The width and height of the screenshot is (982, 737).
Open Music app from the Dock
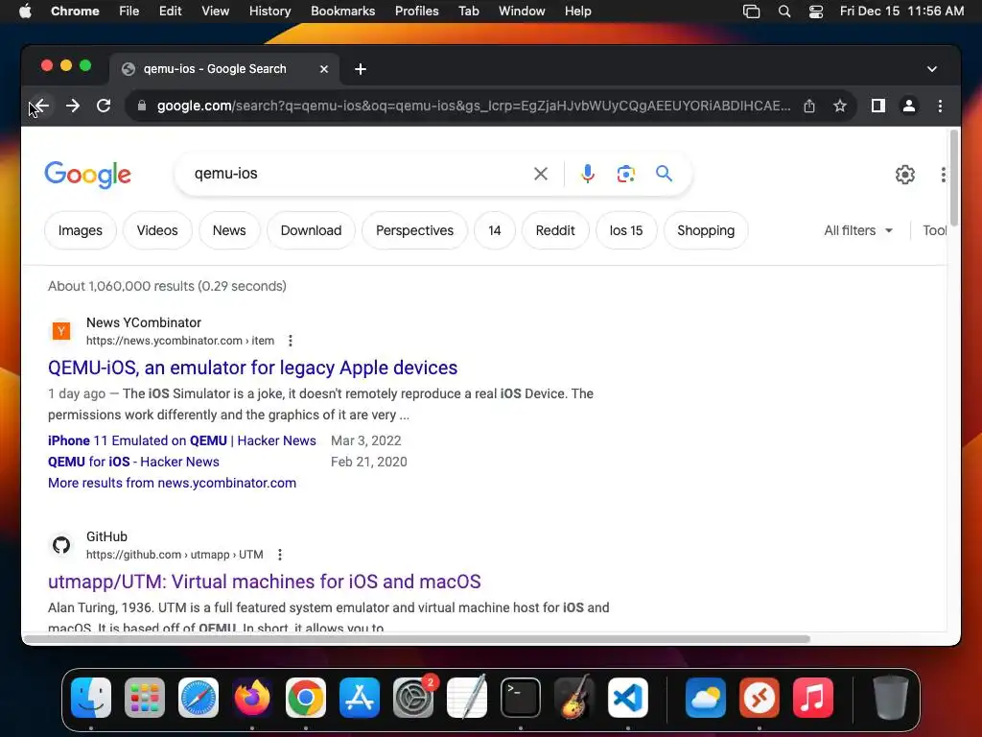click(813, 698)
